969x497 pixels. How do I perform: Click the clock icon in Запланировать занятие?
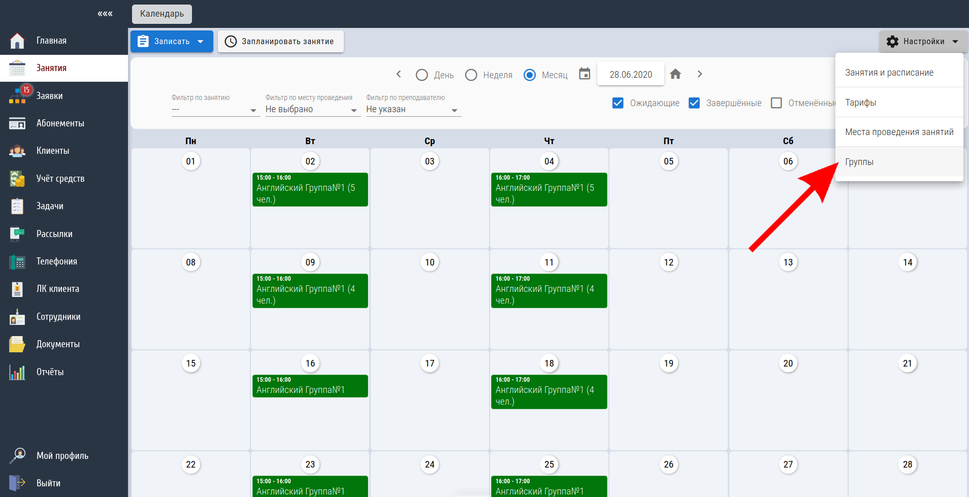[231, 42]
